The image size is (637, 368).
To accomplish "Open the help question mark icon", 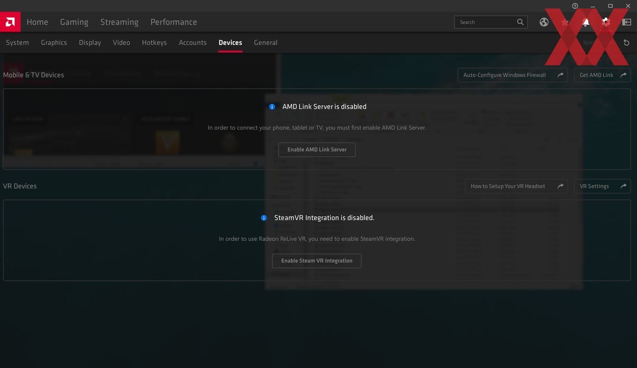I will coord(575,6).
